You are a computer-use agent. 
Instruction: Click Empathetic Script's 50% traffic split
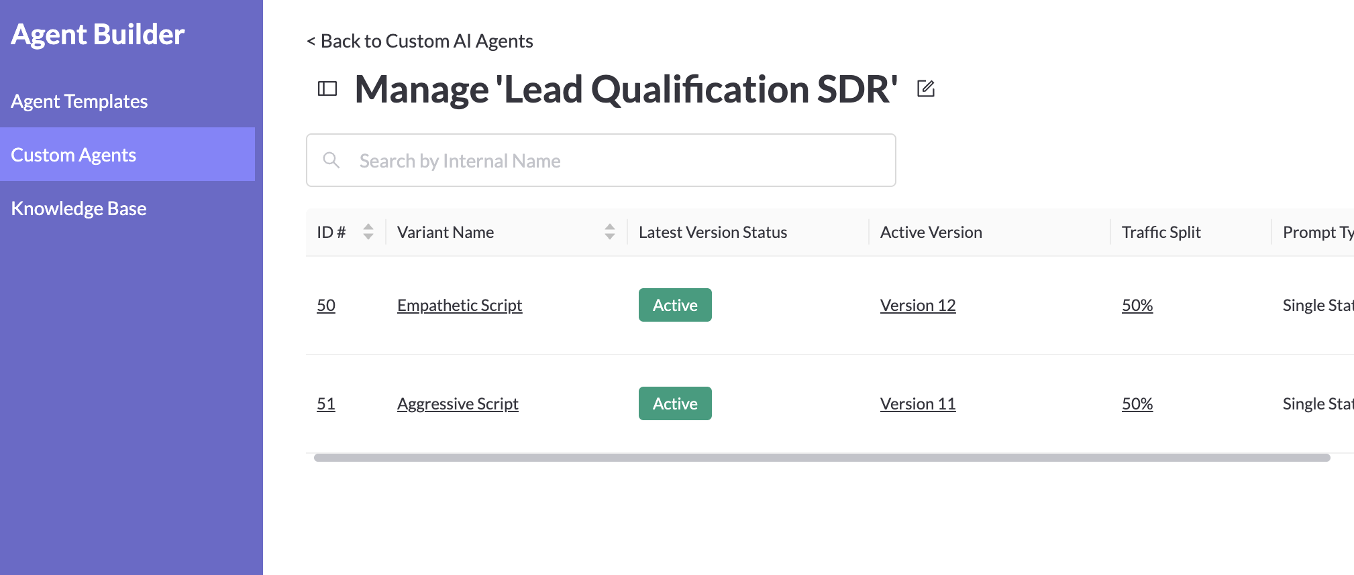pos(1137,306)
